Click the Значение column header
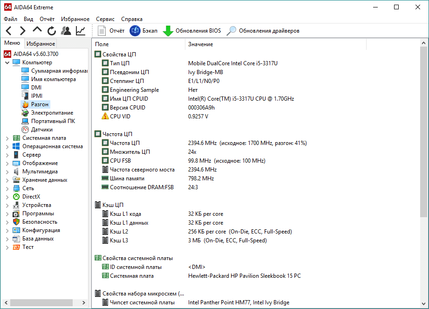Viewport: 429px width, 309px height. tap(276, 44)
